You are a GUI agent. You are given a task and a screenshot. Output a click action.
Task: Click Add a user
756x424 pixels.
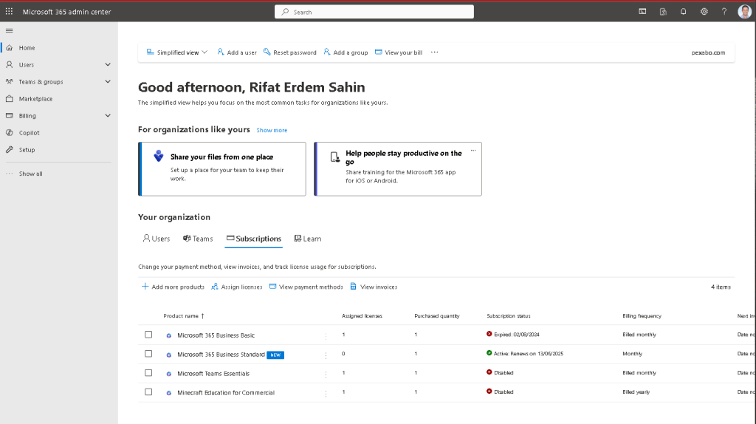click(237, 52)
